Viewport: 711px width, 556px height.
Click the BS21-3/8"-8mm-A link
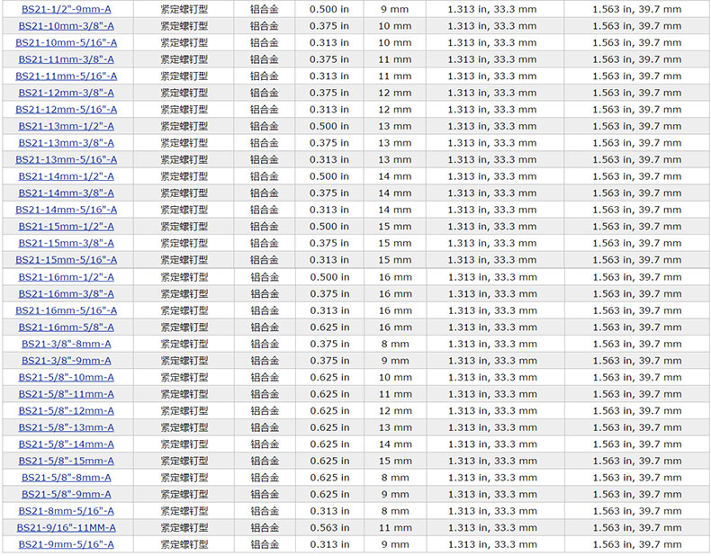pos(67,344)
